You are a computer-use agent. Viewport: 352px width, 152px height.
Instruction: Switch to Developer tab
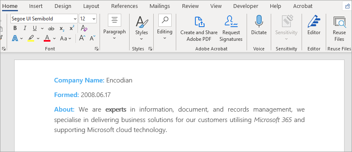(x=246, y=6)
